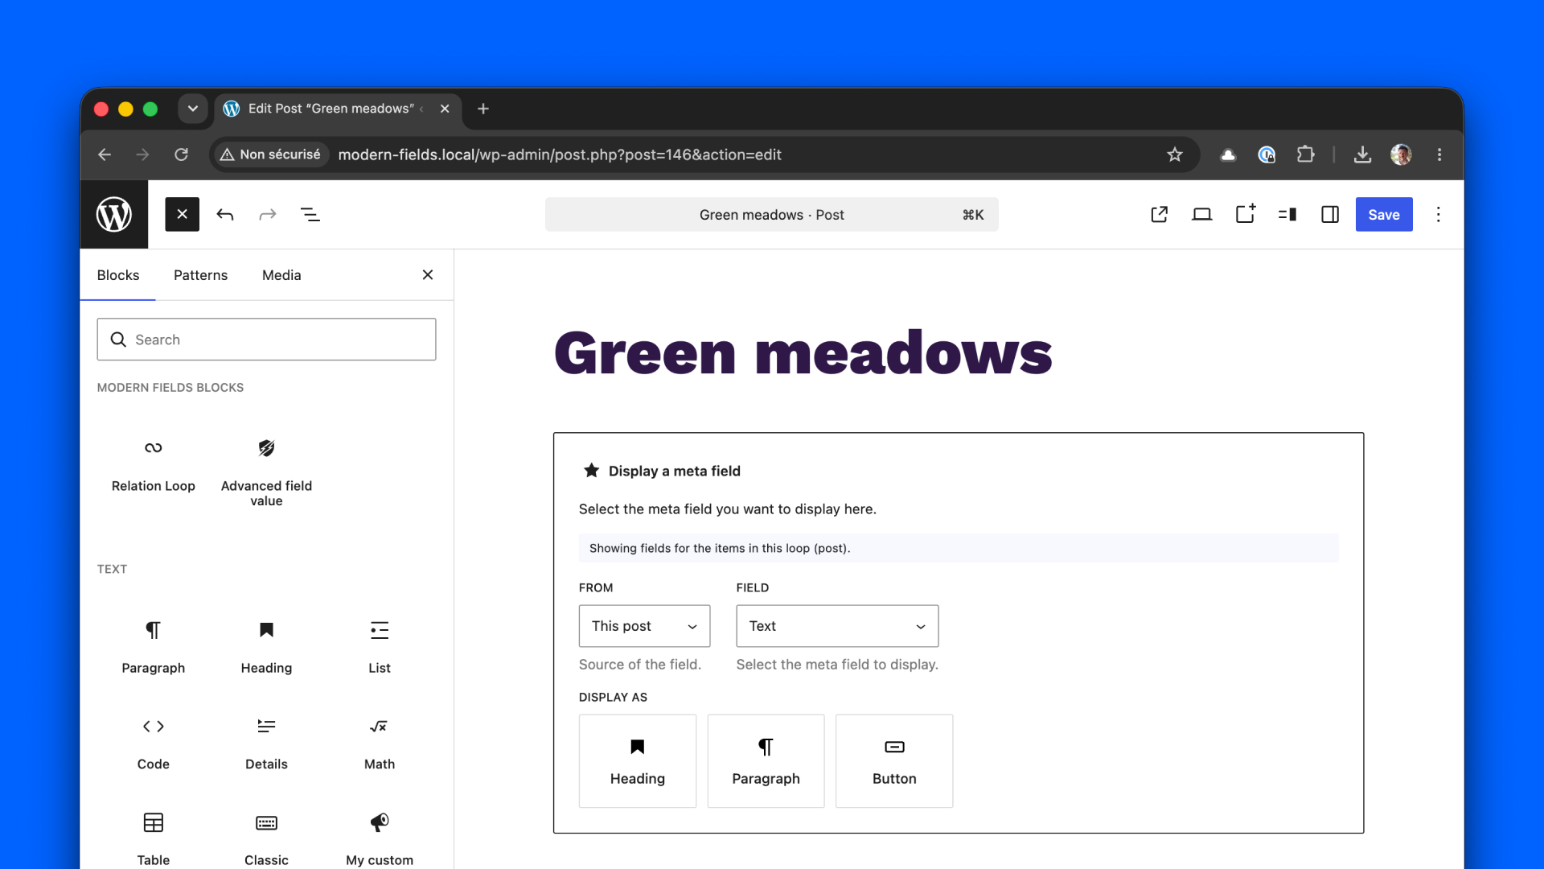Undo the last editor change

click(x=225, y=214)
